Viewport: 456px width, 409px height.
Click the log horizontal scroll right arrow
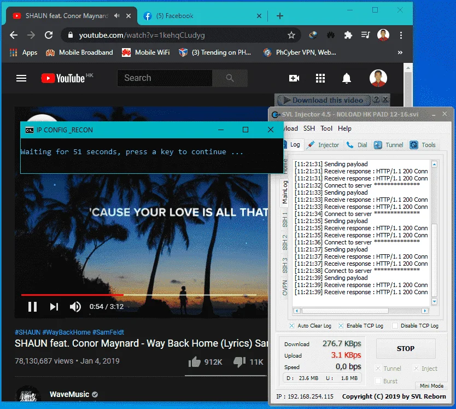coord(425,311)
